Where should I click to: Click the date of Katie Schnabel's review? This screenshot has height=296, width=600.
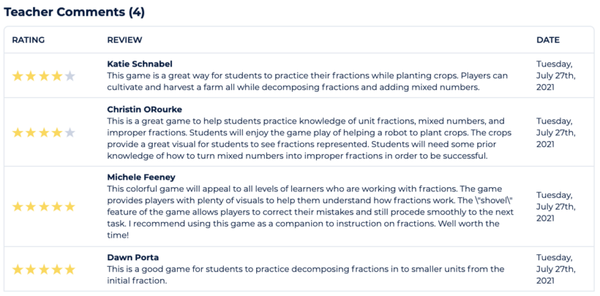(555, 75)
